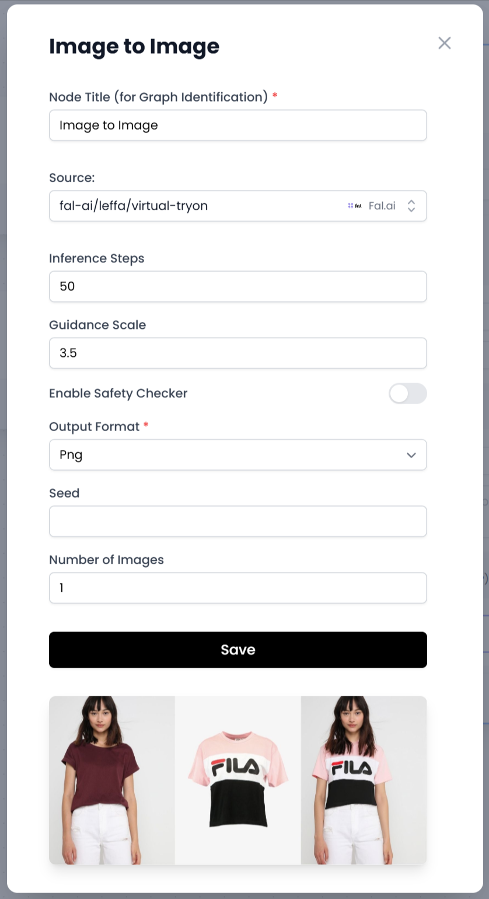This screenshot has height=899, width=489.
Task: Click the Output Format field label
Action: pos(95,427)
